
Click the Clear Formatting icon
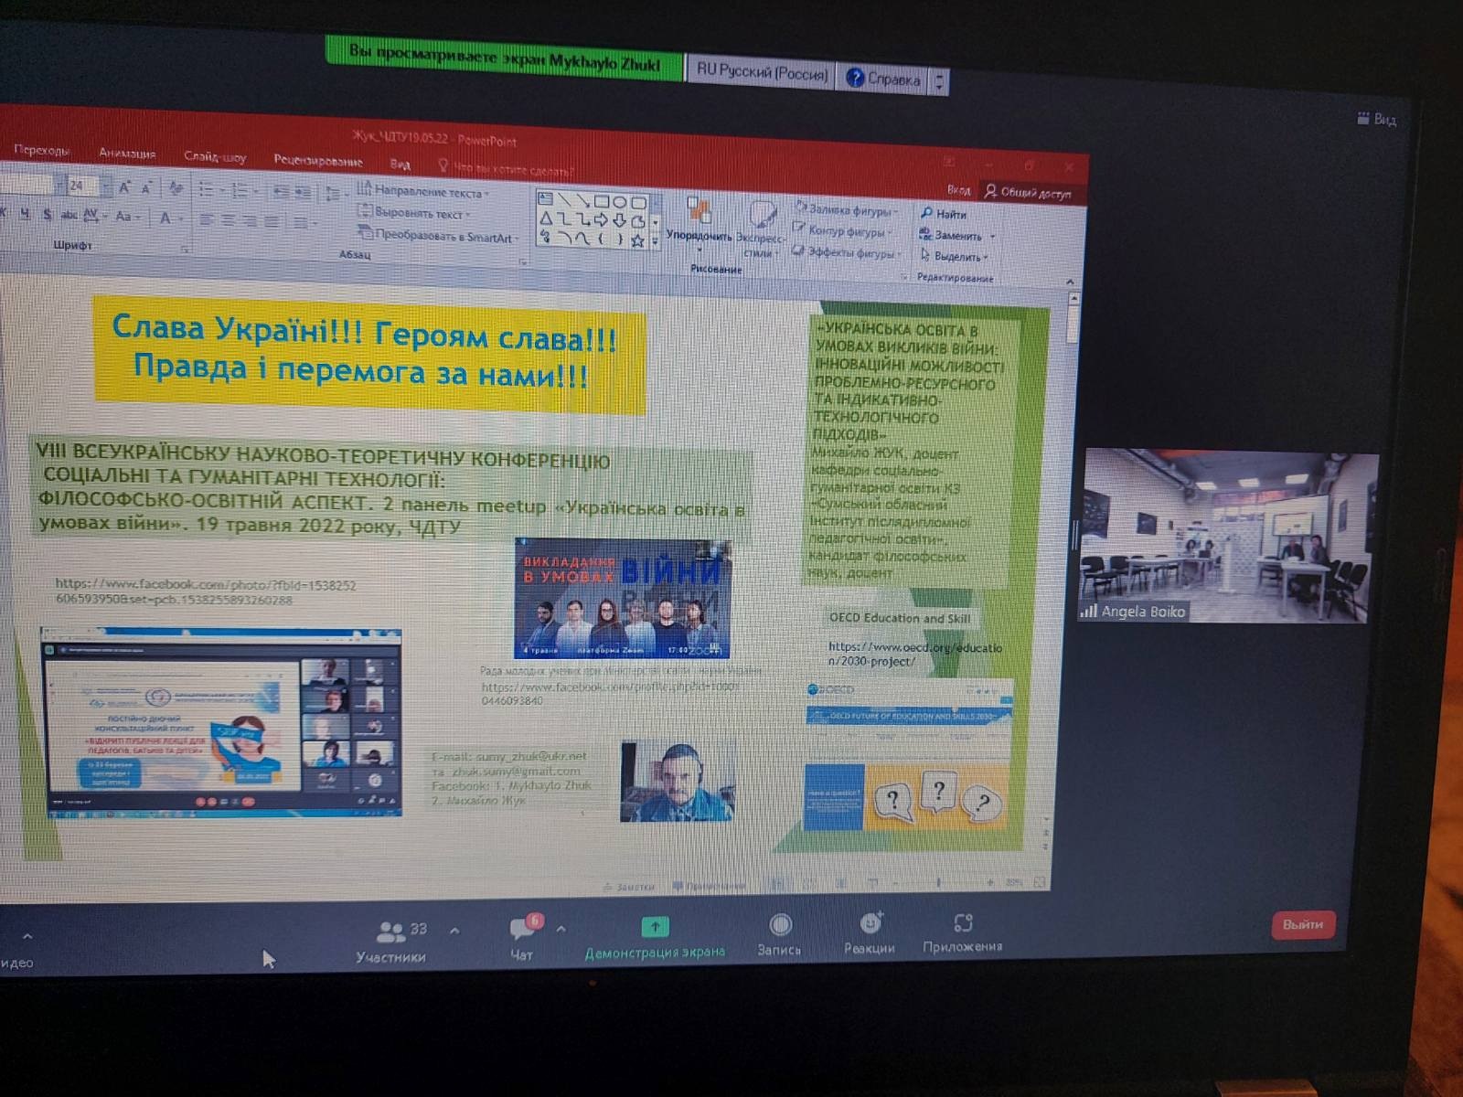pos(176,188)
